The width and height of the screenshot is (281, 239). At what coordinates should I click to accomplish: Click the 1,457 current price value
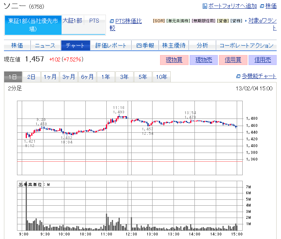(x=34, y=59)
